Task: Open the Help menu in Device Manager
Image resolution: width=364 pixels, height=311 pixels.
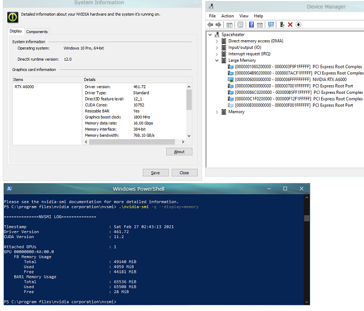Action: click(258, 16)
